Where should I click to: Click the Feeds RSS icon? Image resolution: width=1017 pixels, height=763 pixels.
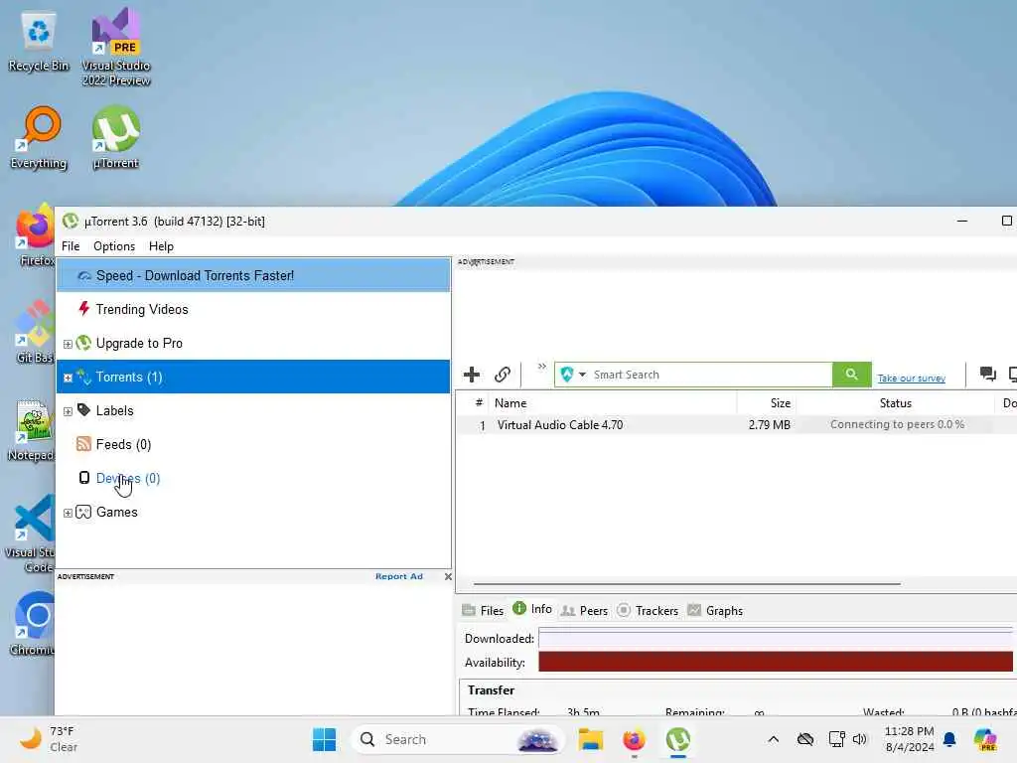tap(83, 444)
